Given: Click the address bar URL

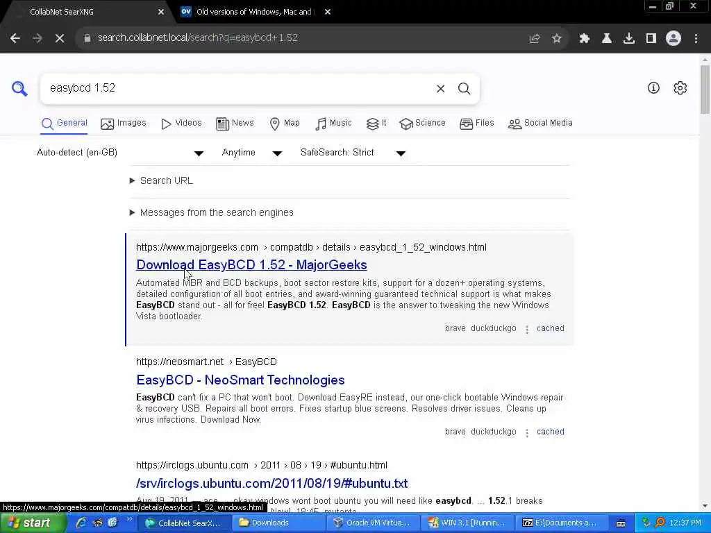Looking at the screenshot, I should click(198, 38).
